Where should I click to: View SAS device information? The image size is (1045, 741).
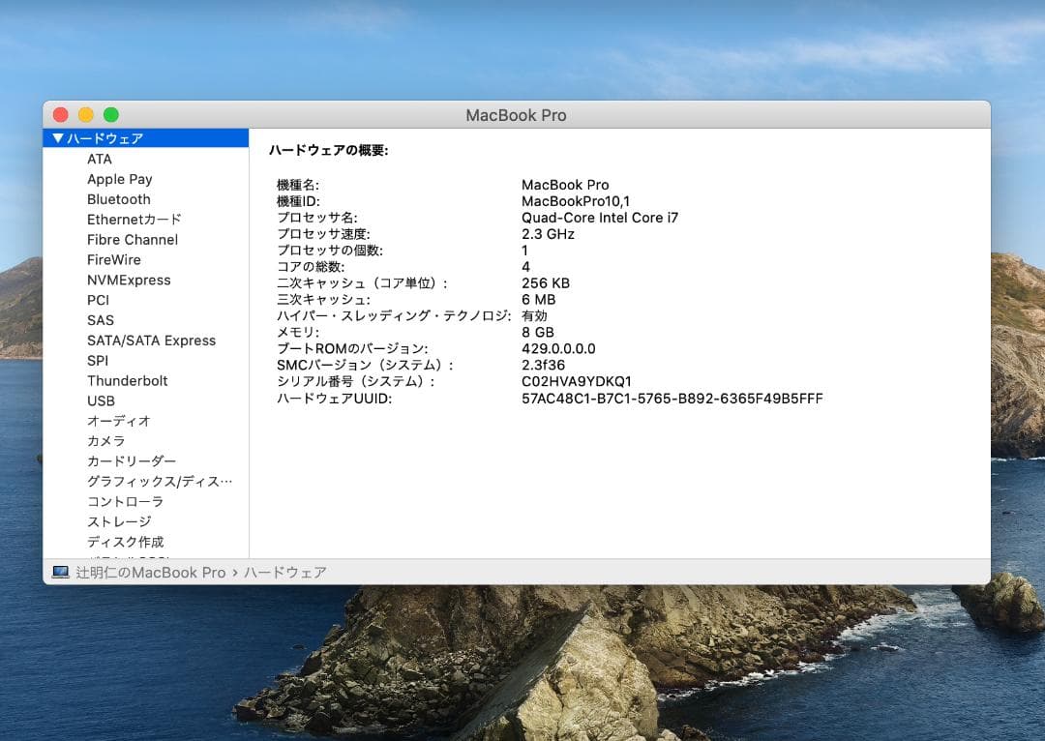pos(100,320)
